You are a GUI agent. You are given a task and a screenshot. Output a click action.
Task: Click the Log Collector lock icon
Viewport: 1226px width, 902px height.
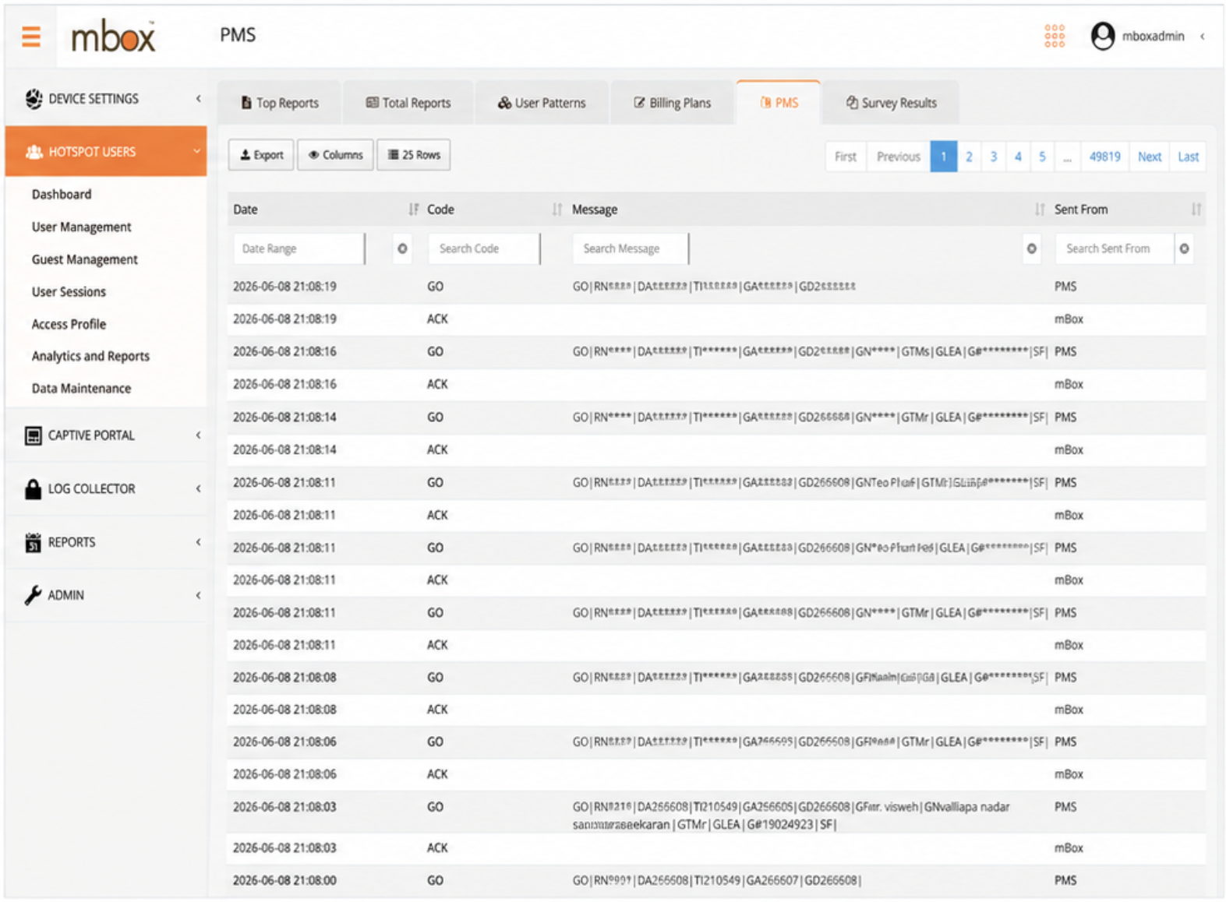(x=33, y=488)
